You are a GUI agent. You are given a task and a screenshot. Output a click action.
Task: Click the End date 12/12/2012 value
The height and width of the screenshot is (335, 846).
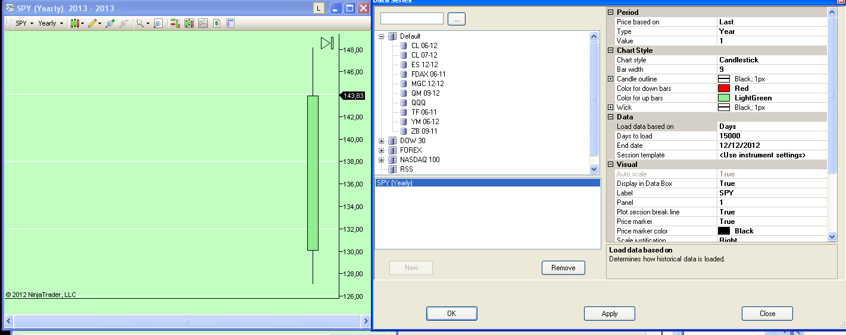[x=772, y=146]
